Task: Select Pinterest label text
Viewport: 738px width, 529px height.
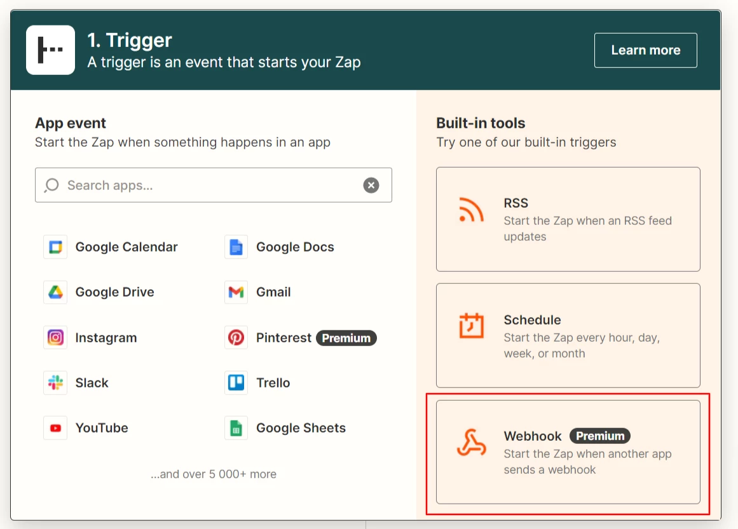Action: pos(284,338)
